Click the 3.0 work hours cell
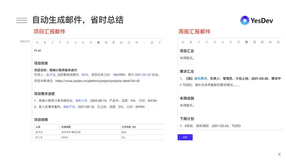Image resolution: width=286 pixels, height=161 pixels. coord(123,137)
